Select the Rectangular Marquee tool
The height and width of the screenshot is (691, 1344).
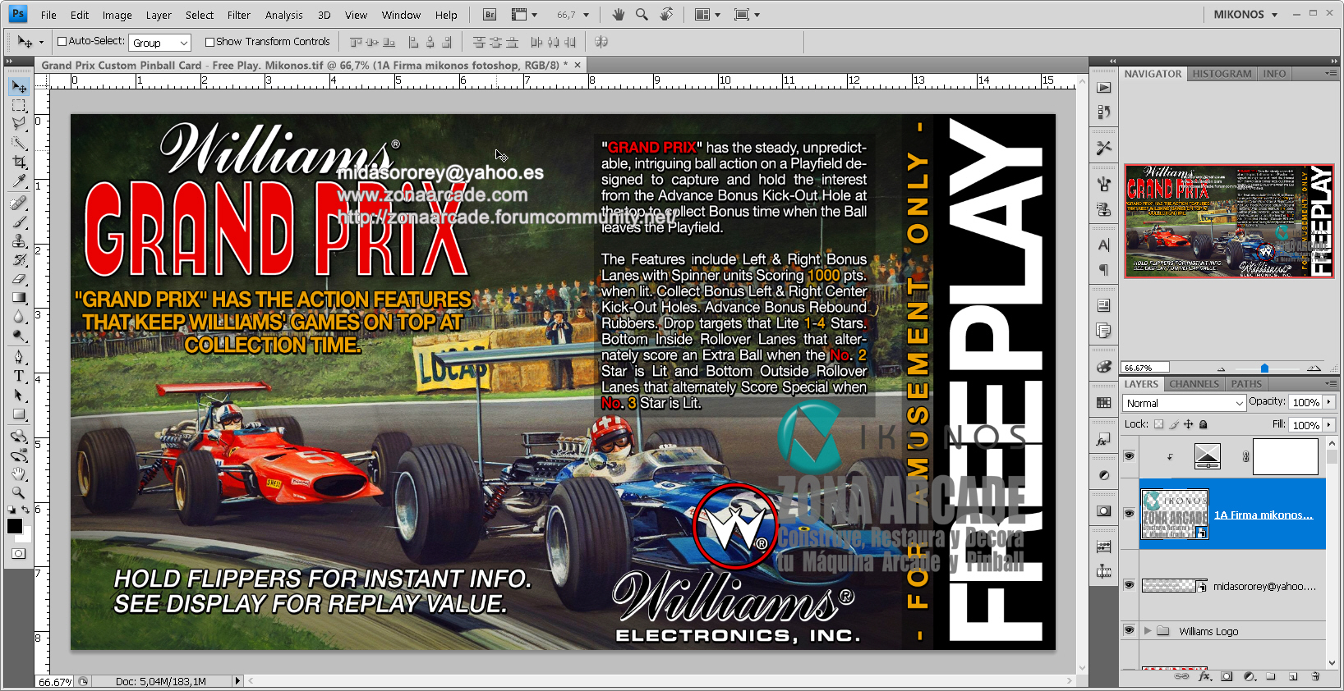18,106
